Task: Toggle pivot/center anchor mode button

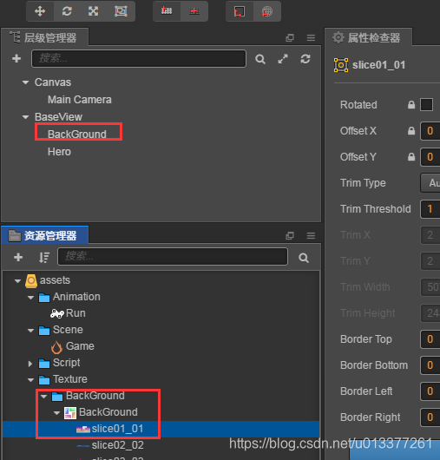Action: click(167, 11)
